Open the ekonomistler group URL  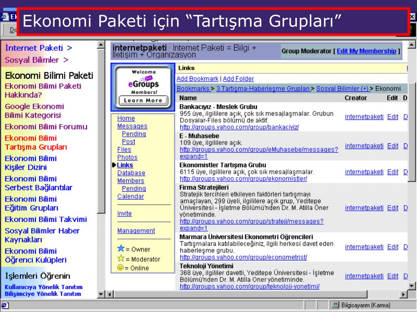click(x=244, y=179)
